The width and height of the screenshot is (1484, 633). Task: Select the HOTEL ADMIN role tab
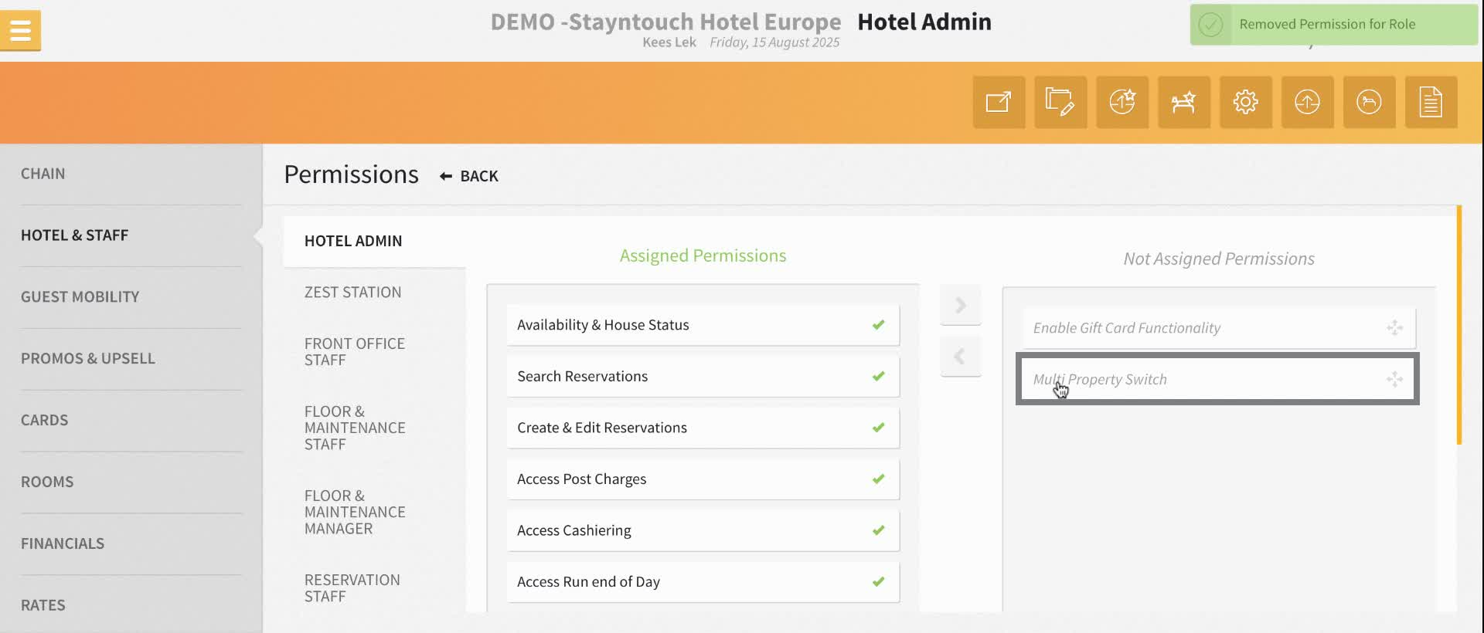coord(375,241)
